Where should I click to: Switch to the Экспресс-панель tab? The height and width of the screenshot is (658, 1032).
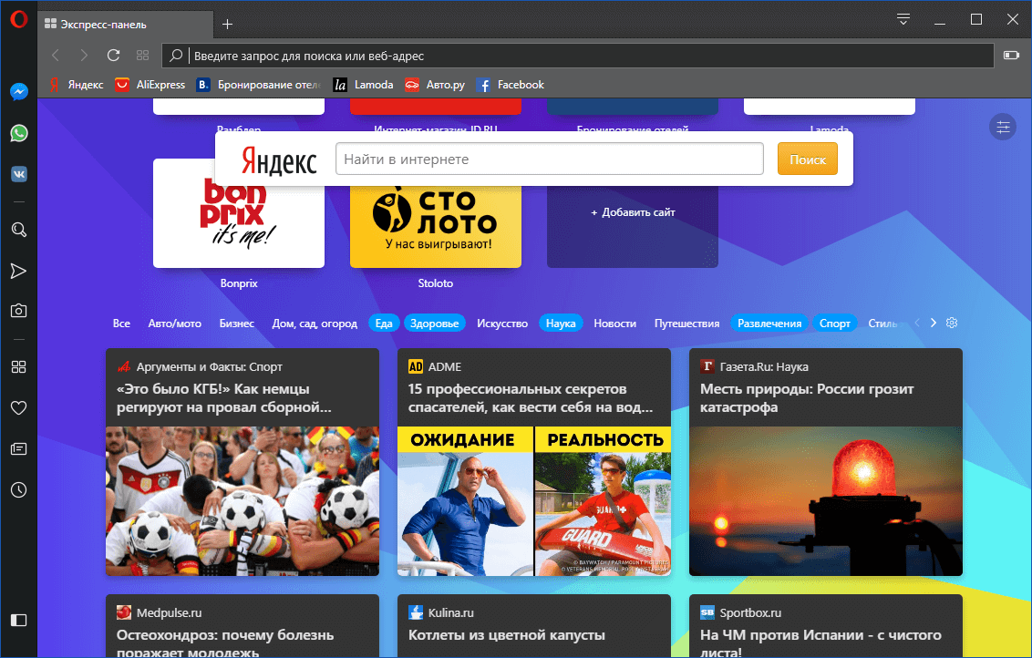pos(125,25)
